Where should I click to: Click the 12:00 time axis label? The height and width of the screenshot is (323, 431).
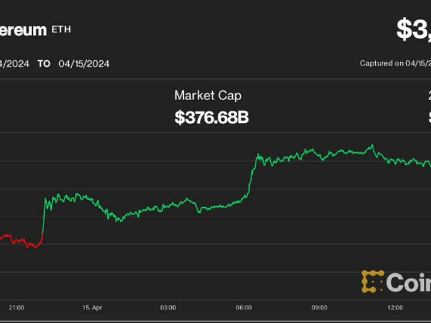tap(395, 307)
